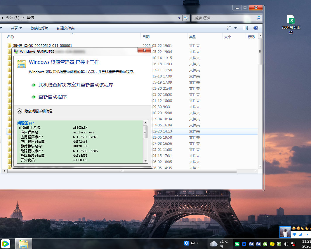Click the blue C tray icon
This screenshot has width=311, height=249.
[x=244, y=244]
